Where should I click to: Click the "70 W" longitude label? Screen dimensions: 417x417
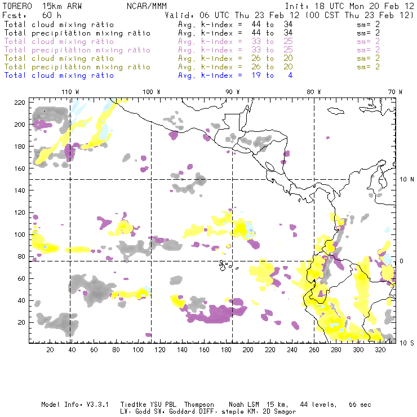(x=395, y=92)
